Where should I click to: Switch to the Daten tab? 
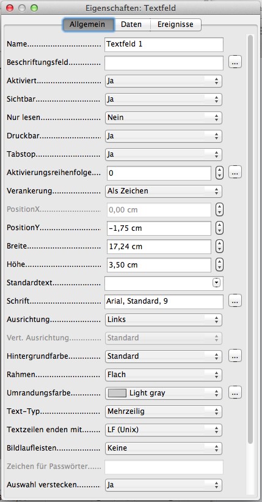131,24
